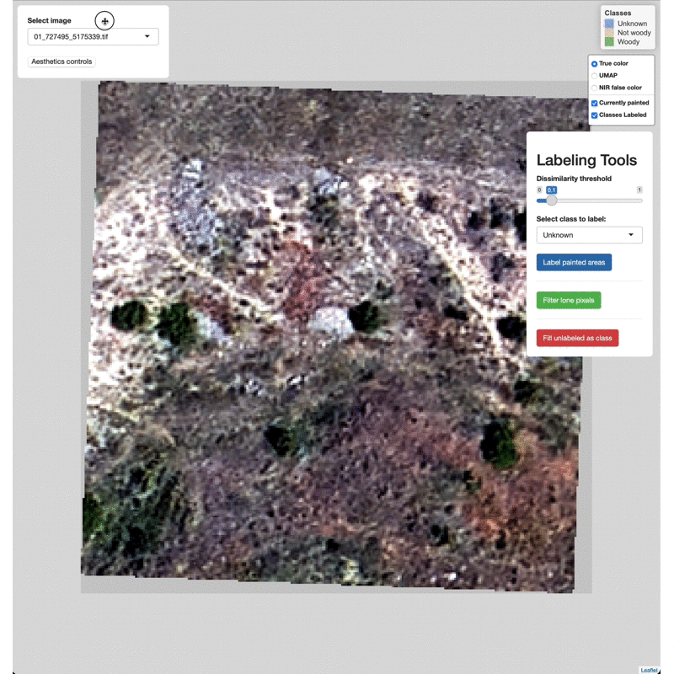
Task: Click the Leaflet attribution link
Action: pyautogui.click(x=649, y=670)
